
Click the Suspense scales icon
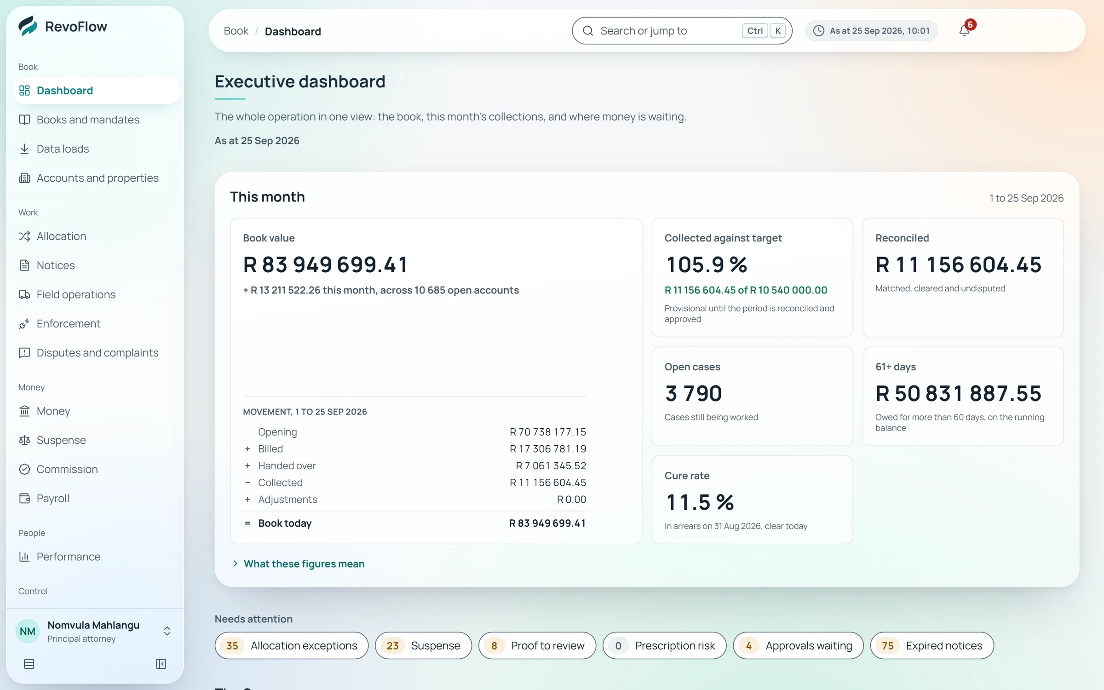point(24,440)
